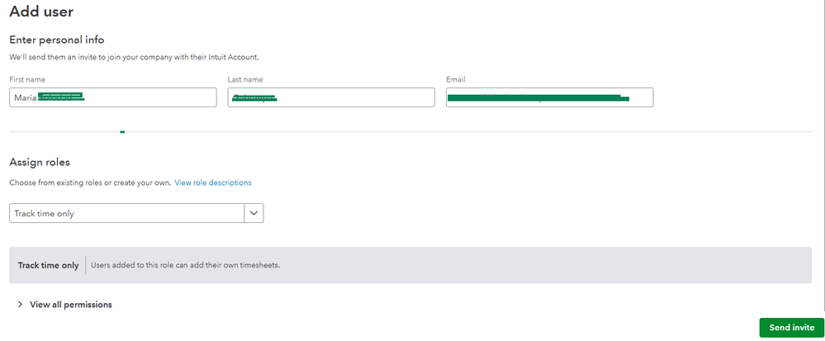Click the First name field label
The height and width of the screenshot is (341, 825).
pyautogui.click(x=27, y=79)
